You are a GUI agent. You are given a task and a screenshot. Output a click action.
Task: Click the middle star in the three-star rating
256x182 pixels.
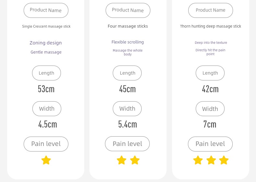(x=211, y=160)
